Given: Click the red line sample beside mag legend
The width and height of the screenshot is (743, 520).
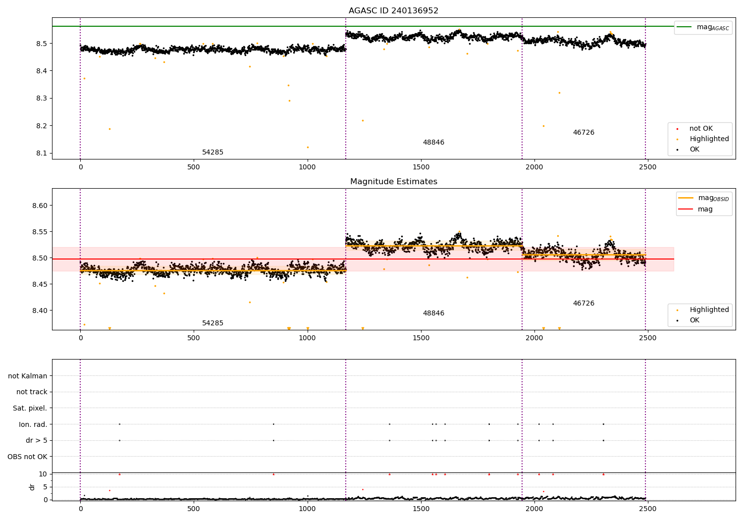Looking at the screenshot, I should pos(686,209).
